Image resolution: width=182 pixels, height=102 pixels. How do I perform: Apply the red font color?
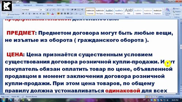point(52,14)
